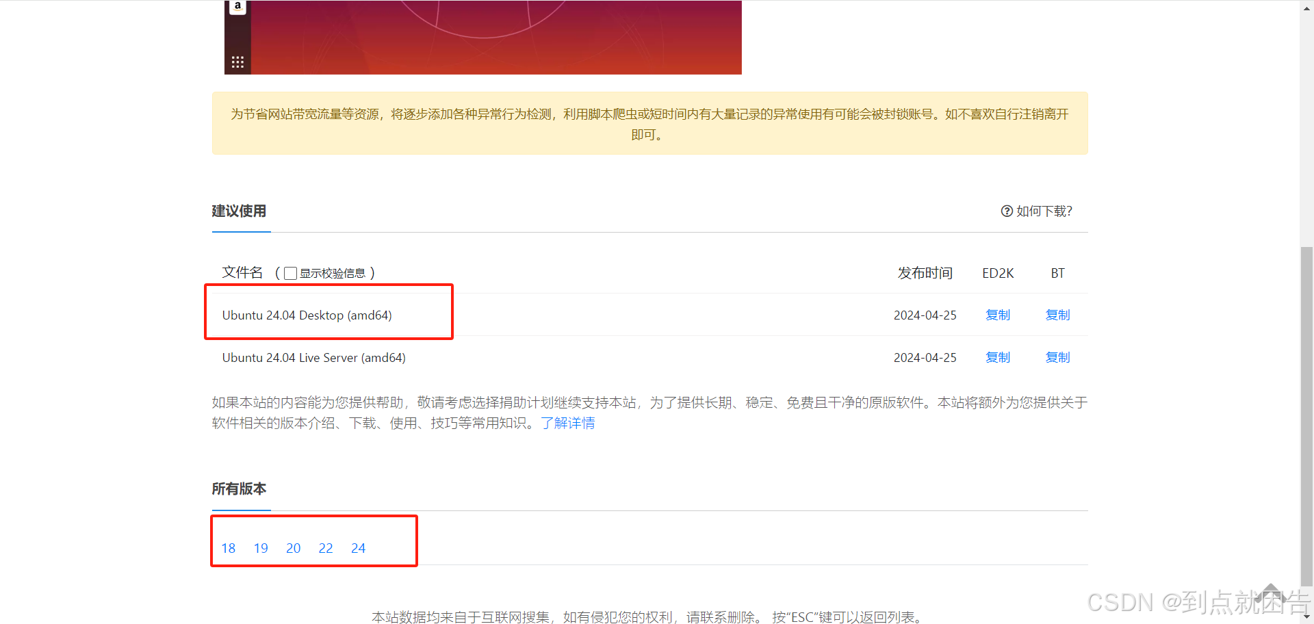Click the footer disclaimer text 本站数据均来自于互联网搜集
The image size is (1314, 624).
click(461, 617)
